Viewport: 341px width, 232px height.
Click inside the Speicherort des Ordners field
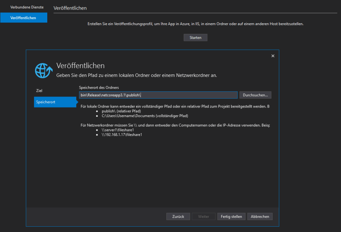coord(158,95)
